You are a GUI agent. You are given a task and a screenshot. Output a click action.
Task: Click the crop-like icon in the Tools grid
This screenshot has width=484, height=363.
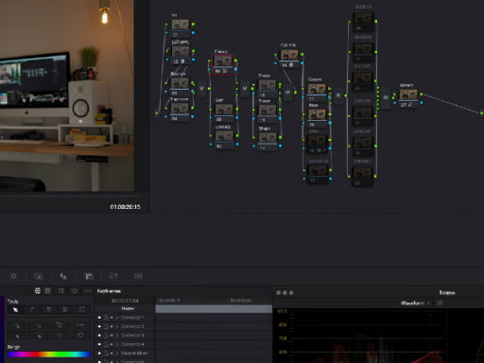click(60, 325)
